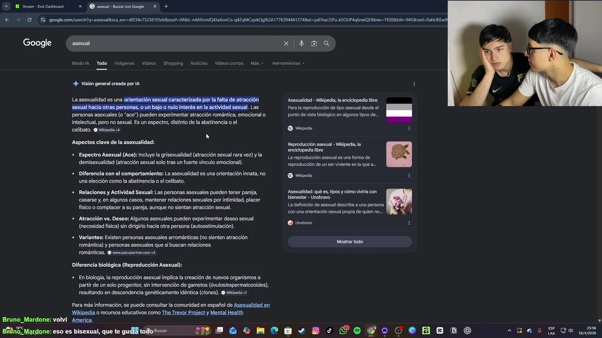Image resolution: width=602 pixels, height=338 pixels.
Task: Switch to the Vídeos cortos results tab
Action: (229, 63)
